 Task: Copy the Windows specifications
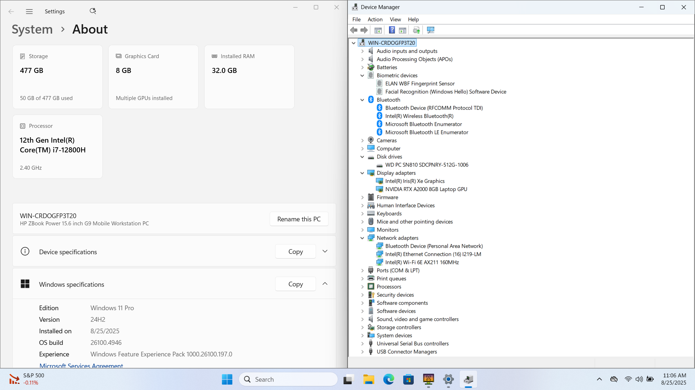pos(295,284)
